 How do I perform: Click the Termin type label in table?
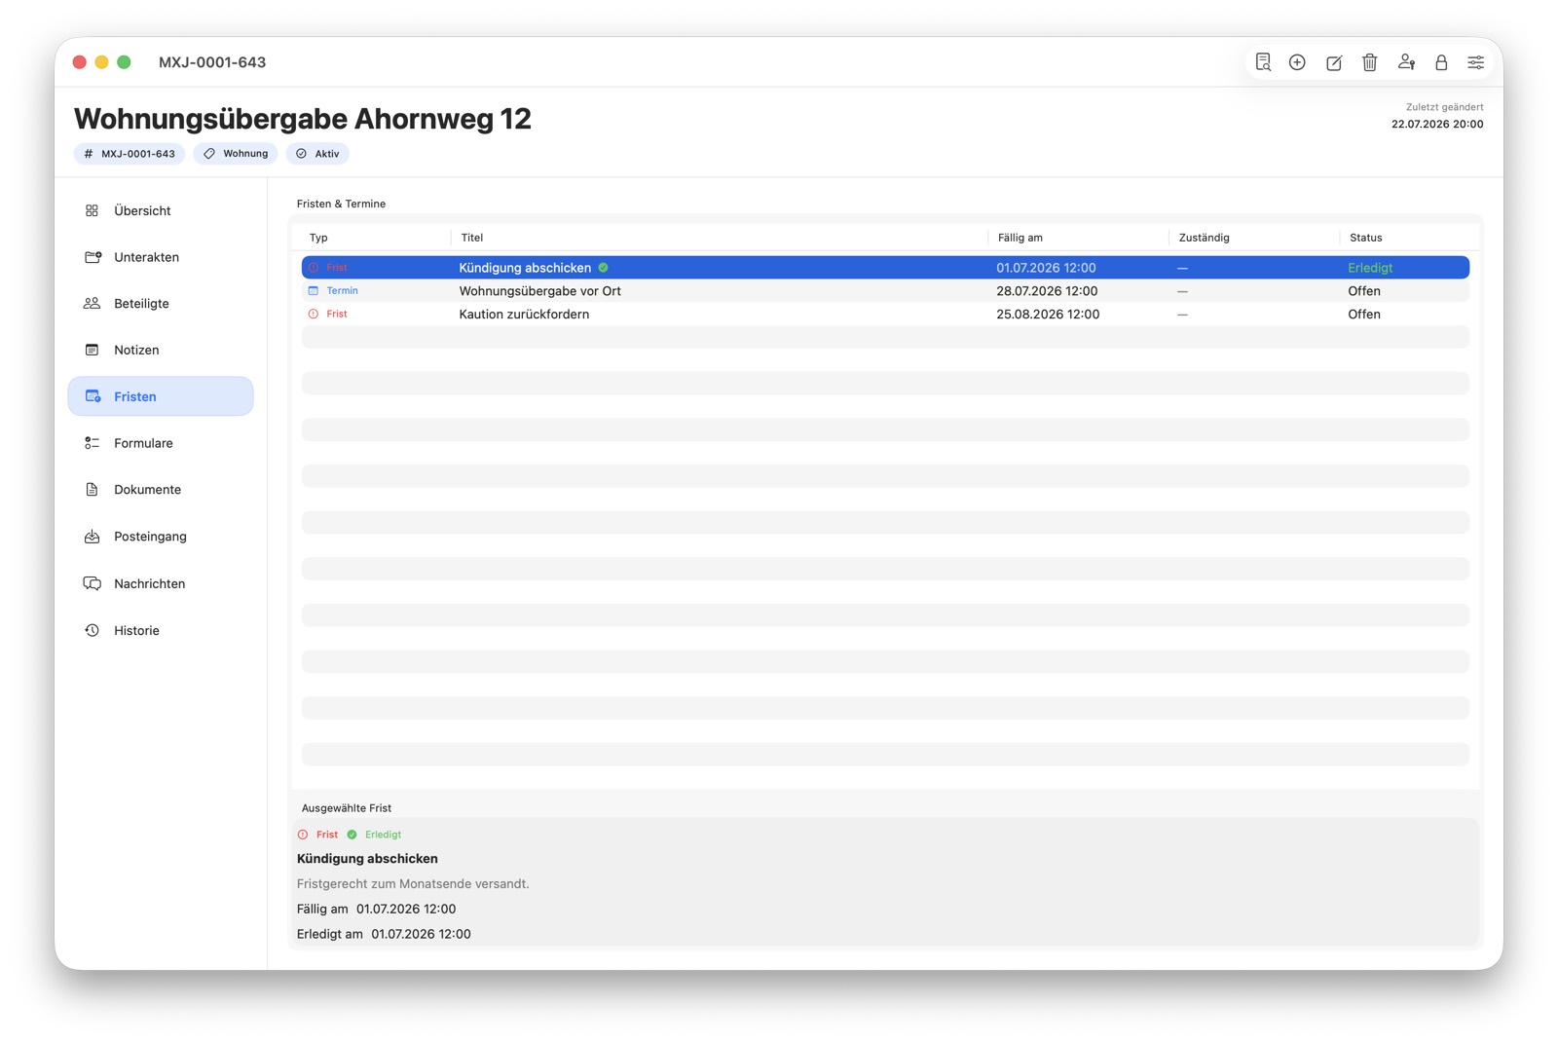point(343,291)
